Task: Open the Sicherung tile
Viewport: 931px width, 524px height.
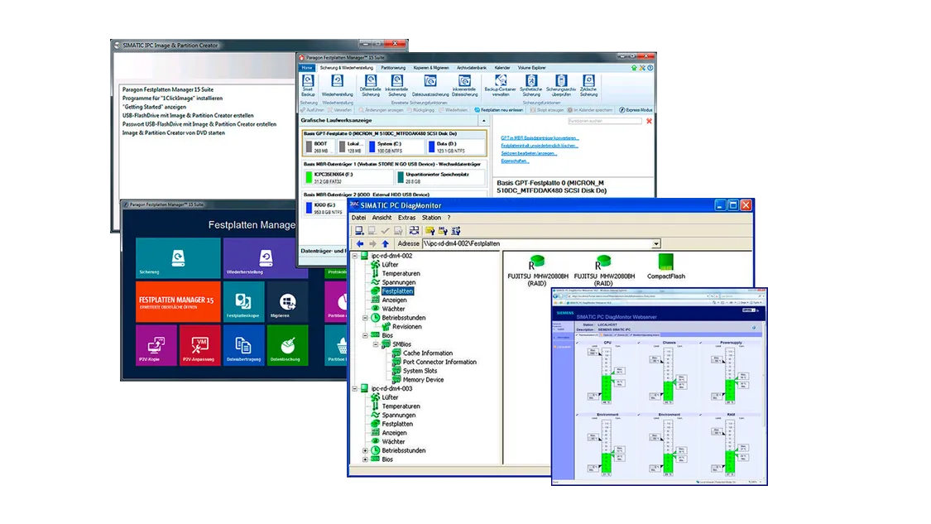Action: click(x=178, y=259)
